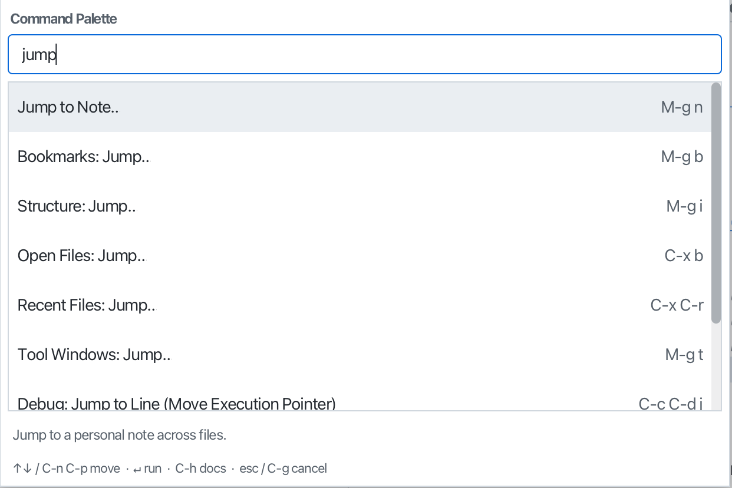Choose Structure: Jump.. command
Image resolution: width=732 pixels, height=488 pixels.
point(360,206)
